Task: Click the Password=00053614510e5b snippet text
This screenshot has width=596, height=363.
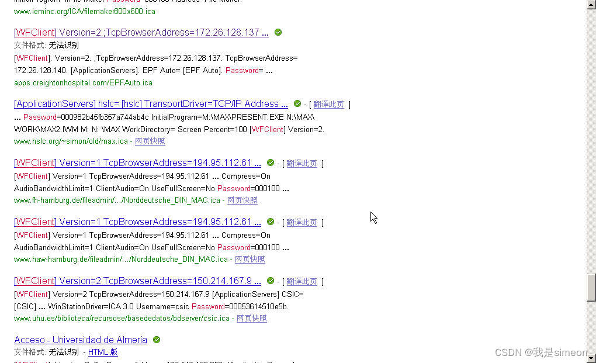Action: pyautogui.click(x=240, y=306)
